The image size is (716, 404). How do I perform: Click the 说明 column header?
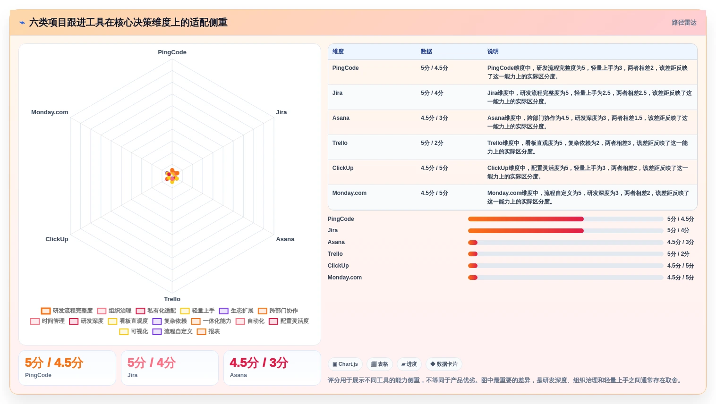(x=493, y=51)
